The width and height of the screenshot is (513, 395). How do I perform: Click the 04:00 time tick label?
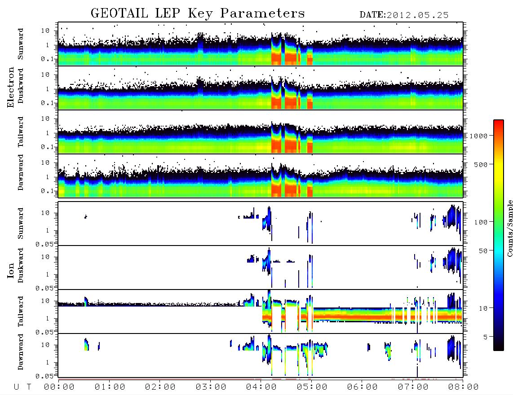point(261,387)
